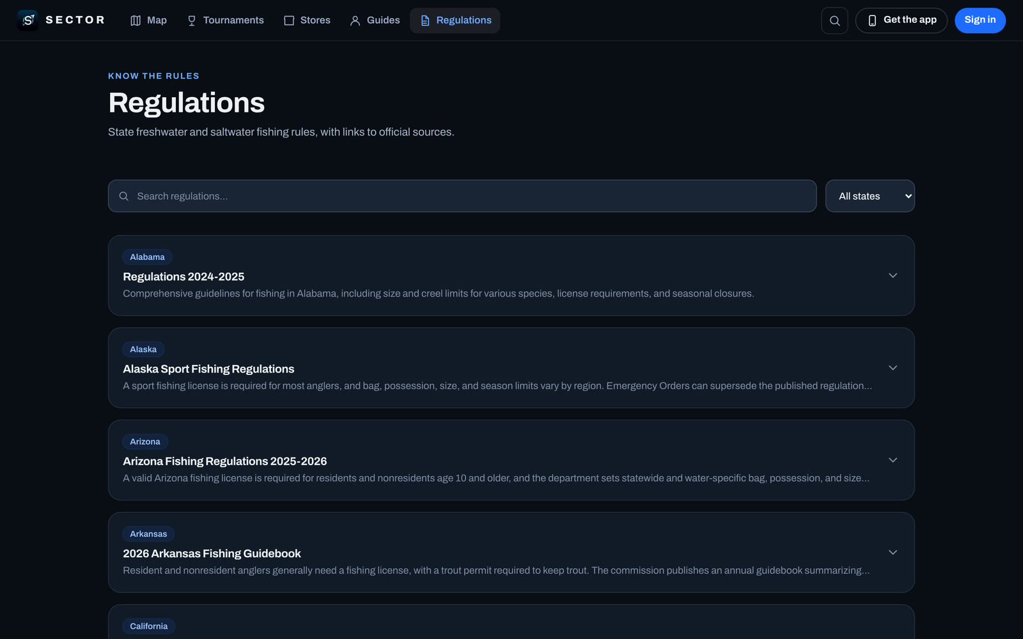Click the Sector logo icon
Screen dimensions: 1023x639
pos(27,20)
